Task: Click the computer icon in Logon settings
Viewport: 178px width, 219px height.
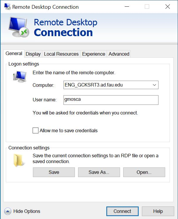Action: (x=20, y=76)
